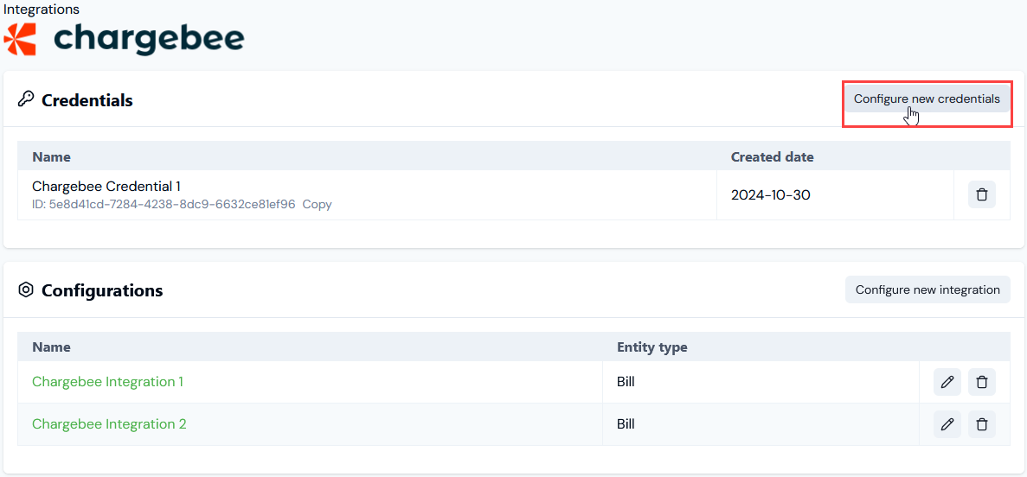Screen dimensions: 1027x477
Task: Click the Credentials table Name header
Action: coord(51,157)
